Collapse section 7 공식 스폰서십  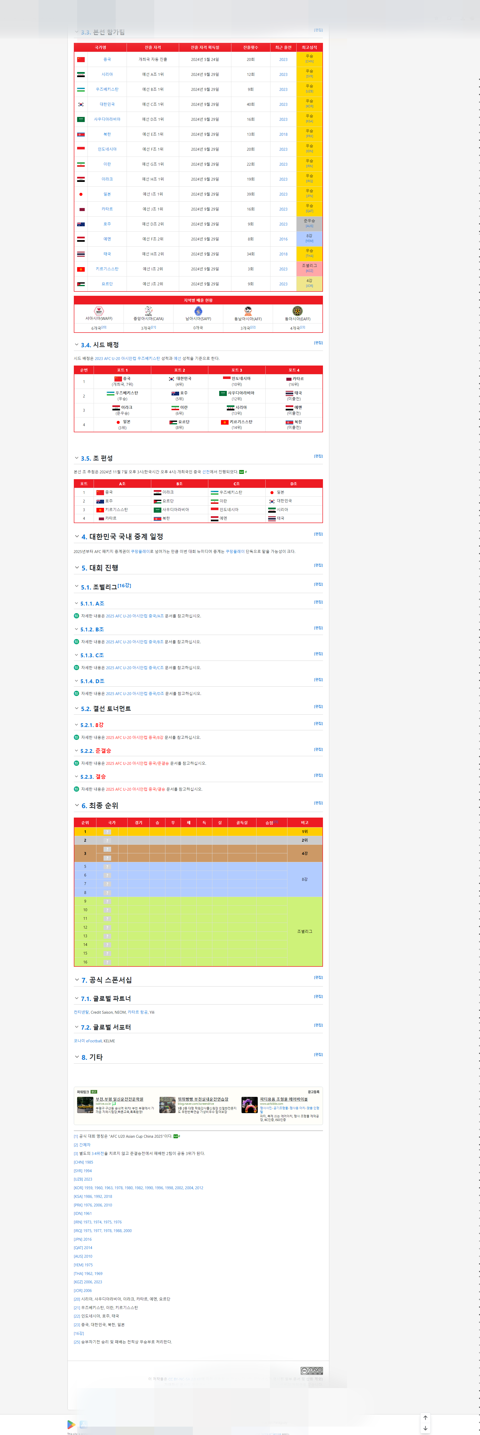tap(77, 980)
